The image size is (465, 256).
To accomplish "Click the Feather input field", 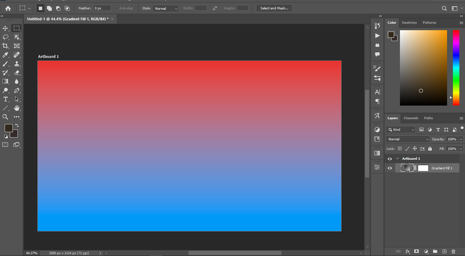I will pos(102,8).
